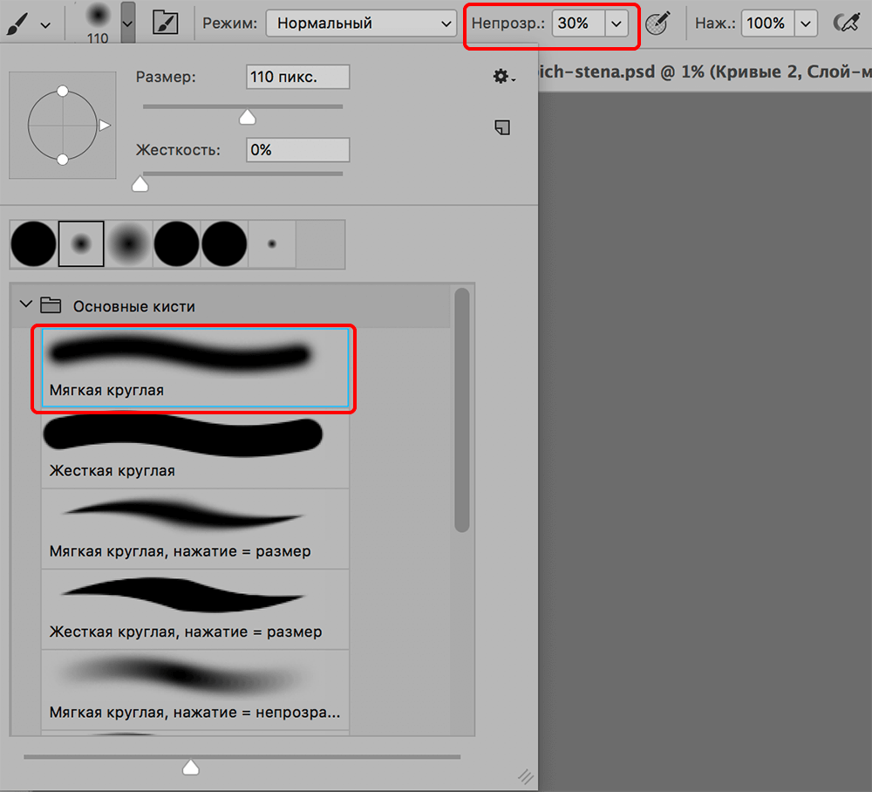Expand the Наж. flow dropdown arrow
This screenshot has height=792, width=872.
[x=806, y=24]
